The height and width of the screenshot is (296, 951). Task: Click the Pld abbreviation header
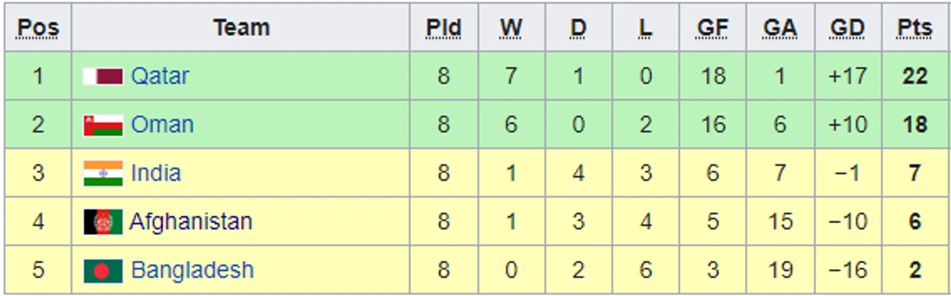(x=444, y=28)
